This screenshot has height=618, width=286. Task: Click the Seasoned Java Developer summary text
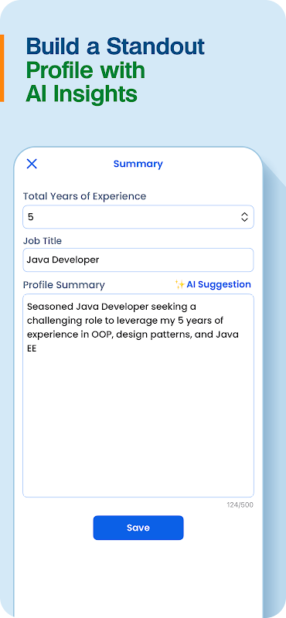(x=133, y=328)
